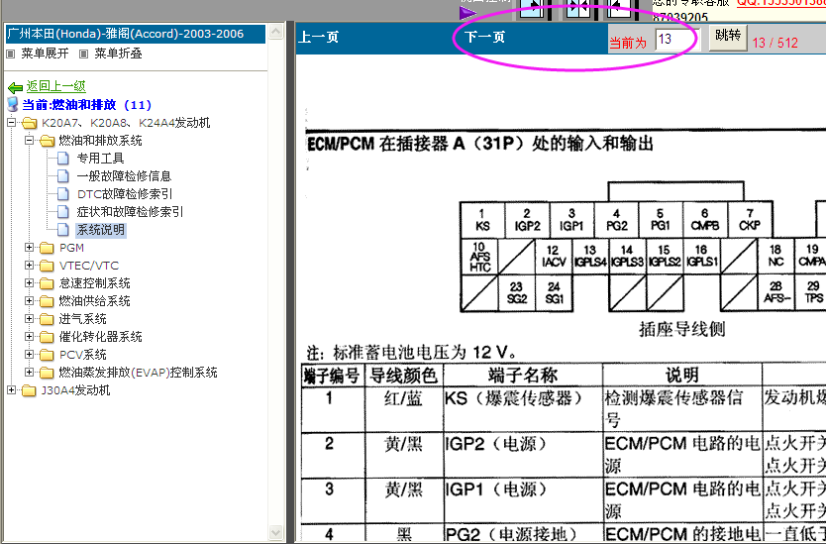Collapse the 燃油和排放系统 node

(x=30, y=141)
